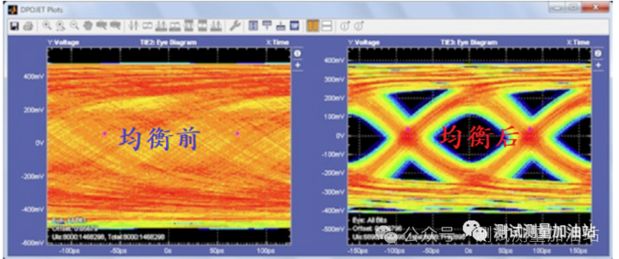Click the DPOJET Plots app icon in title bar
The width and height of the screenshot is (619, 259).
[12, 9]
